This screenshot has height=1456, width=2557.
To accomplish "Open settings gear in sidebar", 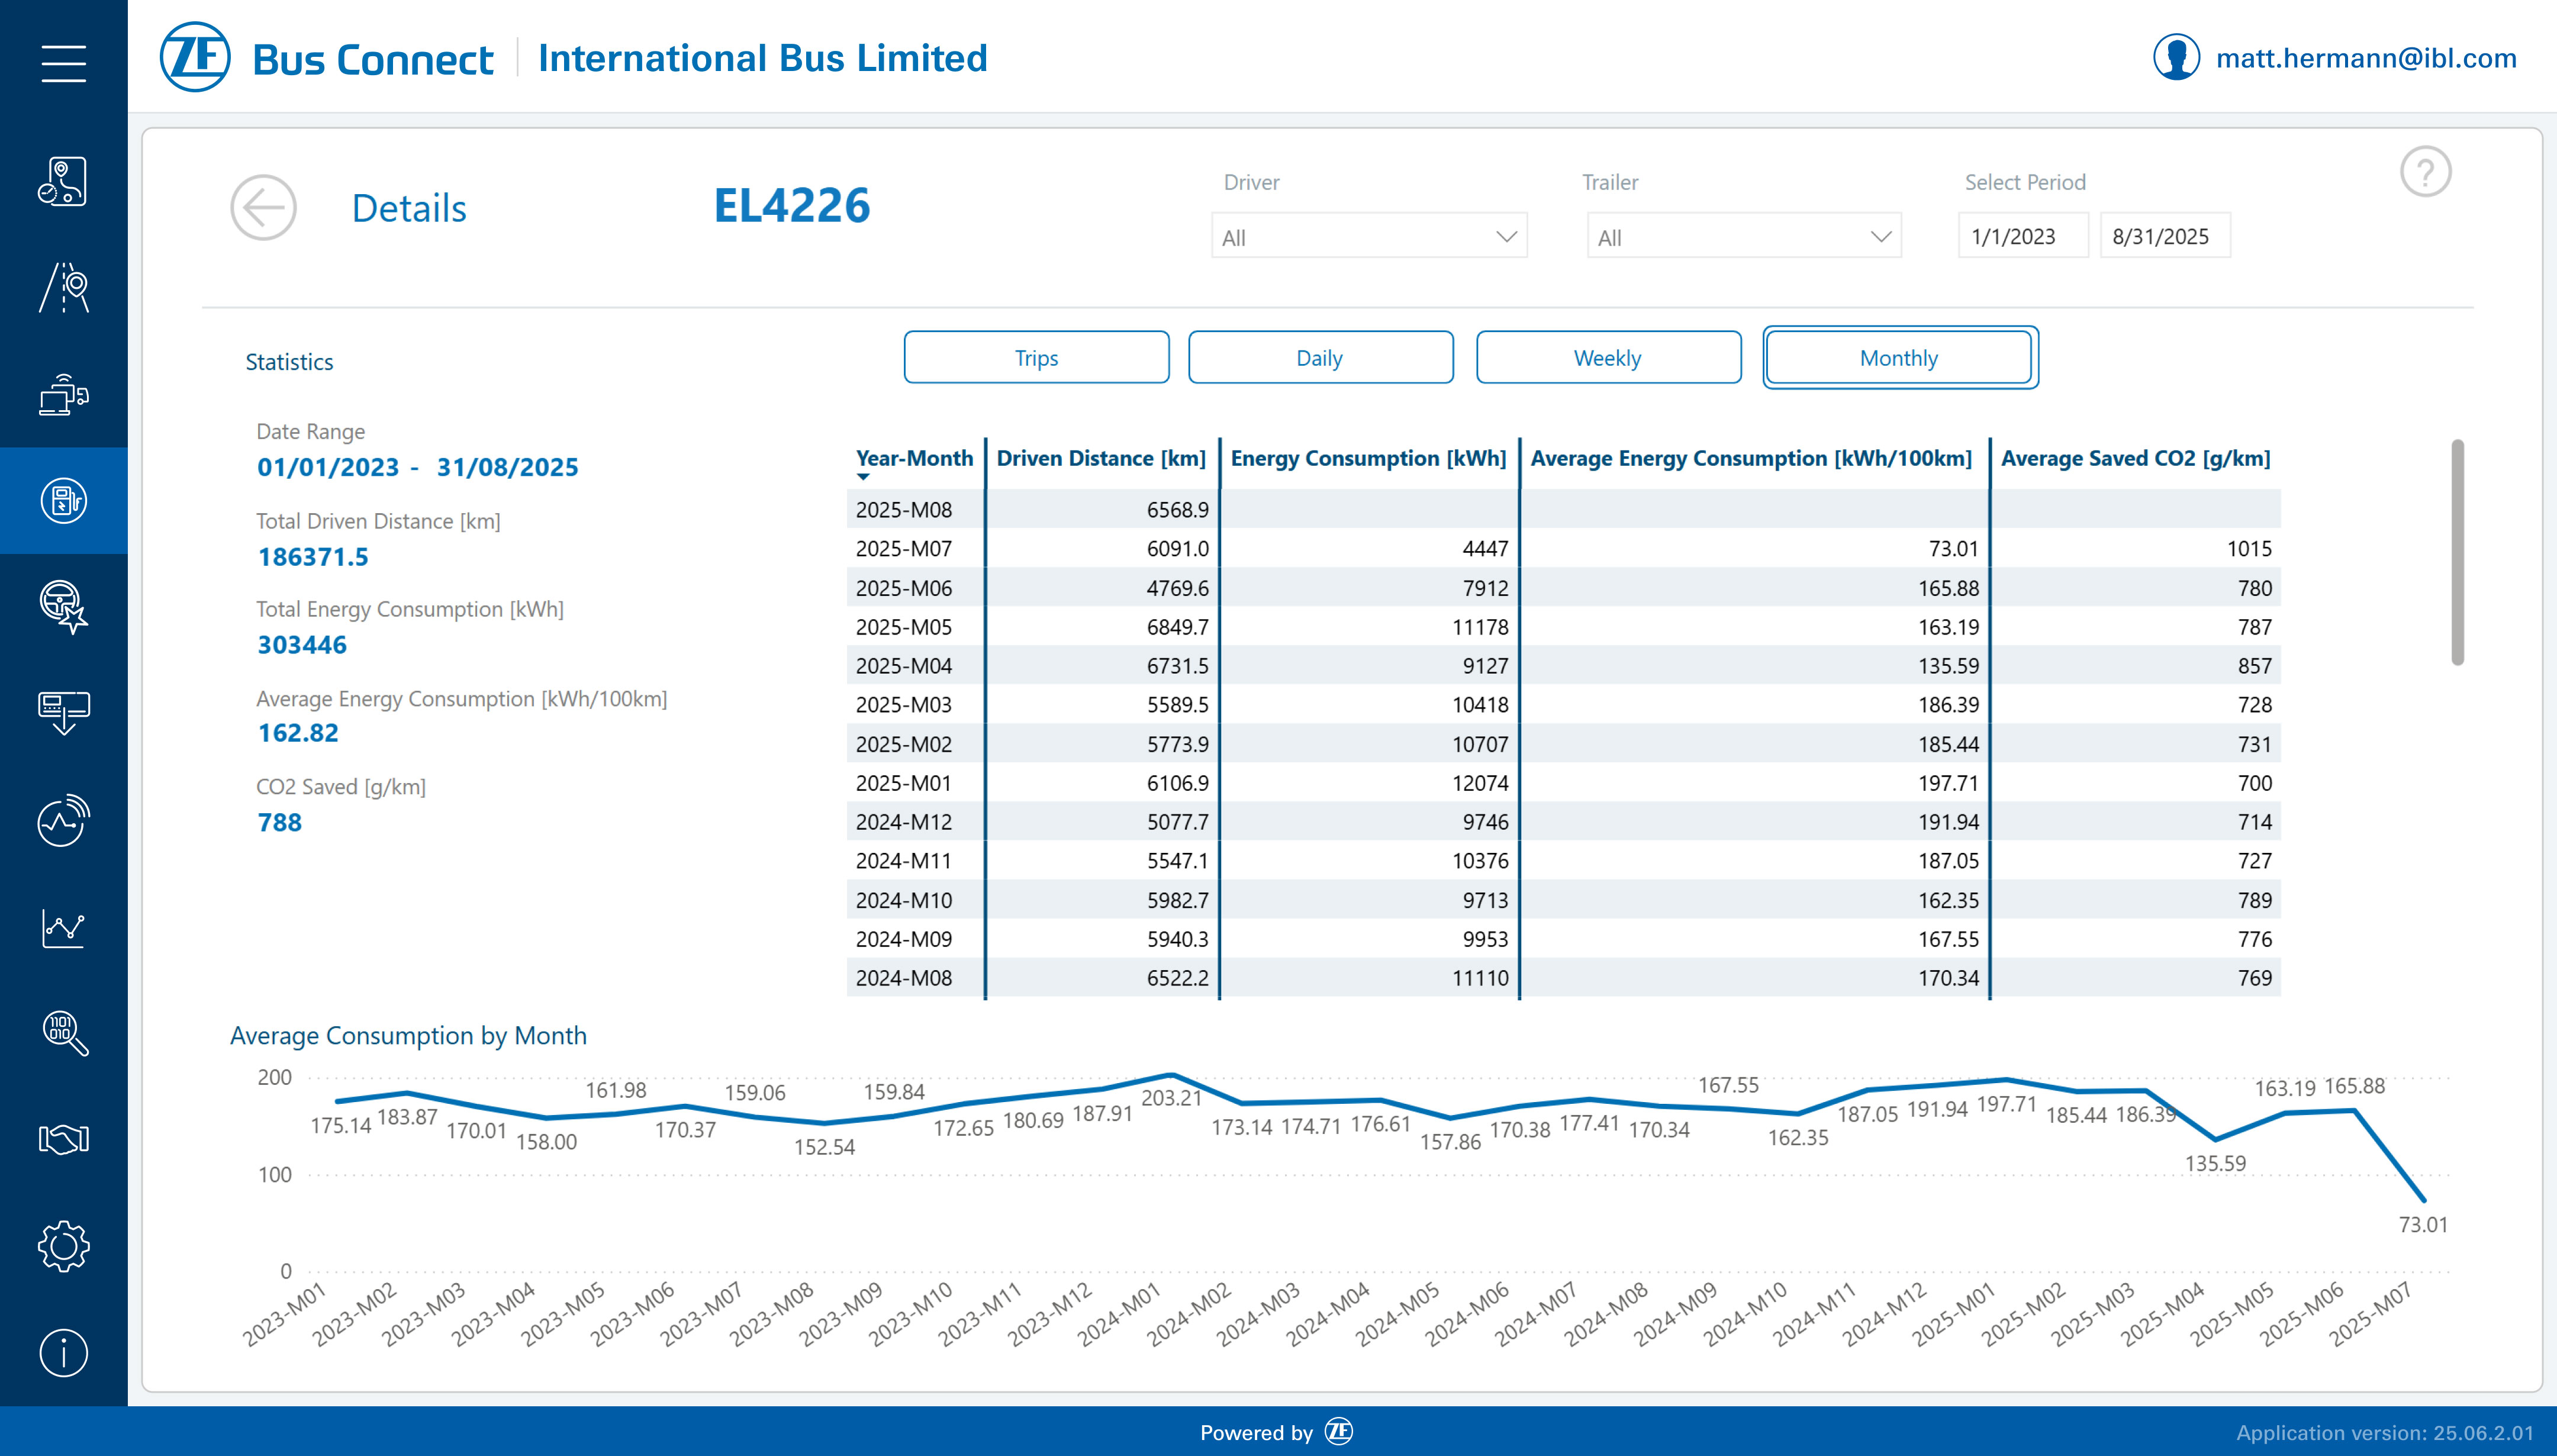I will (x=63, y=1246).
